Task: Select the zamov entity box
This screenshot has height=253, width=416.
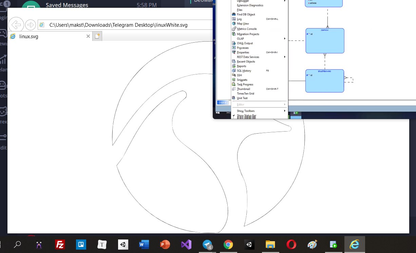Action: coord(325,41)
